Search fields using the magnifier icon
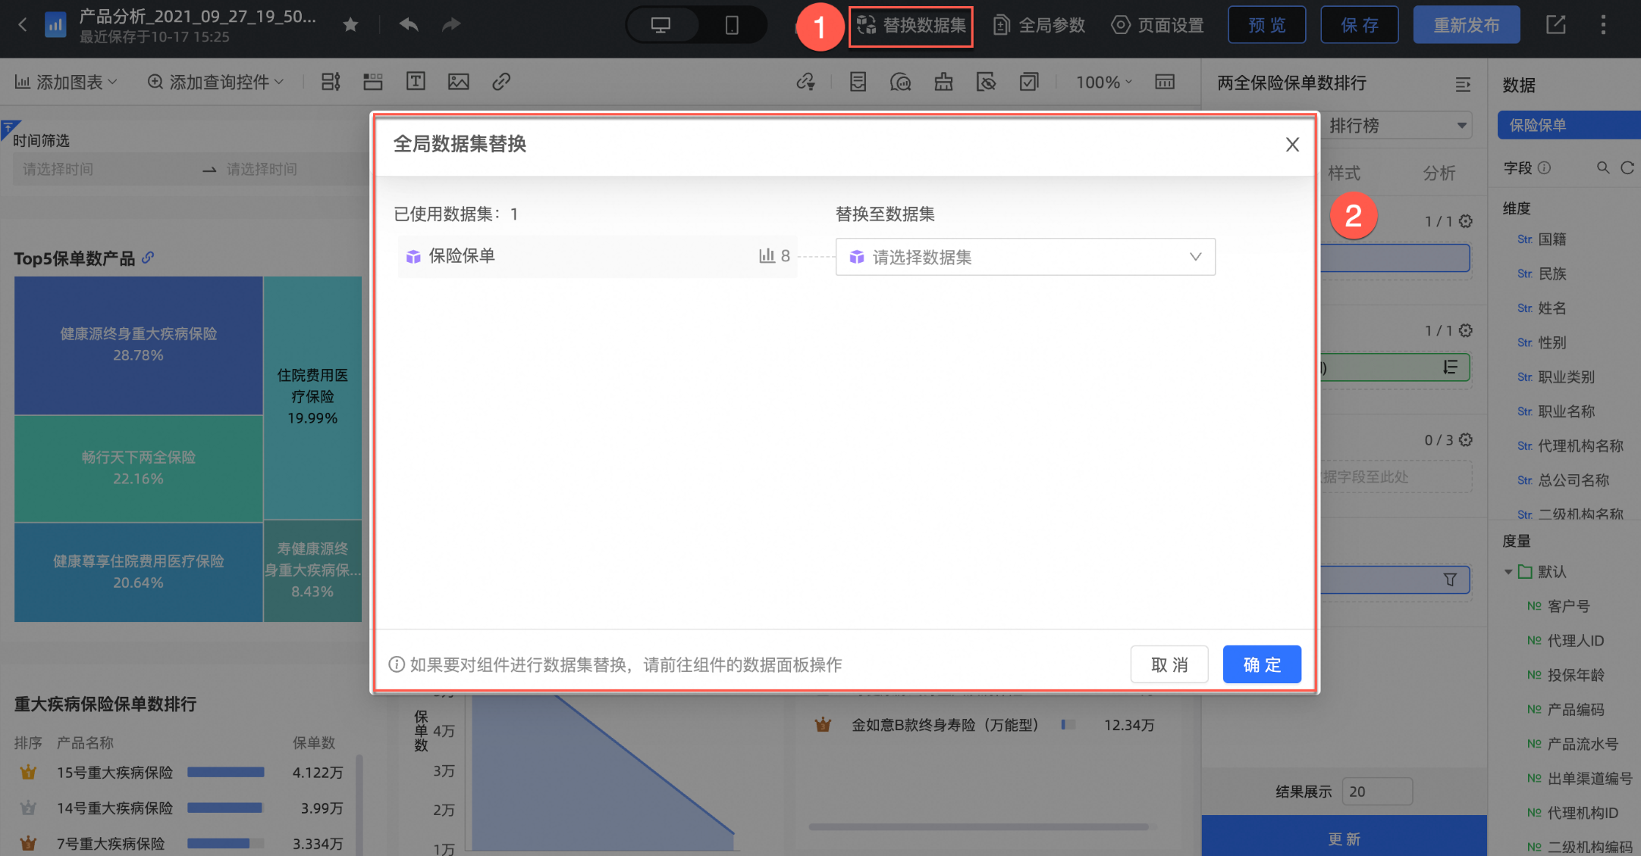Image resolution: width=1641 pixels, height=856 pixels. (1602, 167)
